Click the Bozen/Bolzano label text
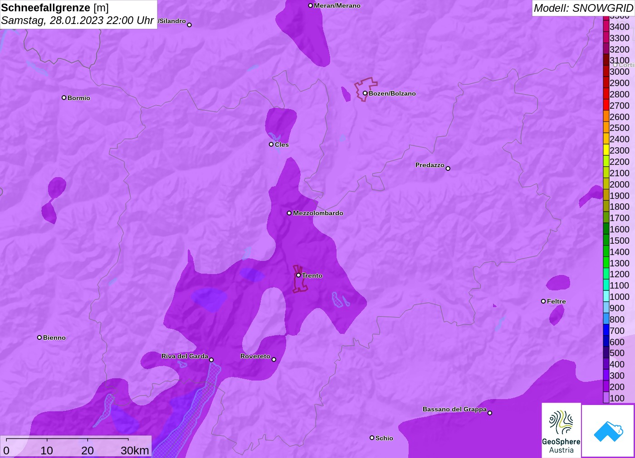Screen dimensions: 635x458 (x=392, y=93)
